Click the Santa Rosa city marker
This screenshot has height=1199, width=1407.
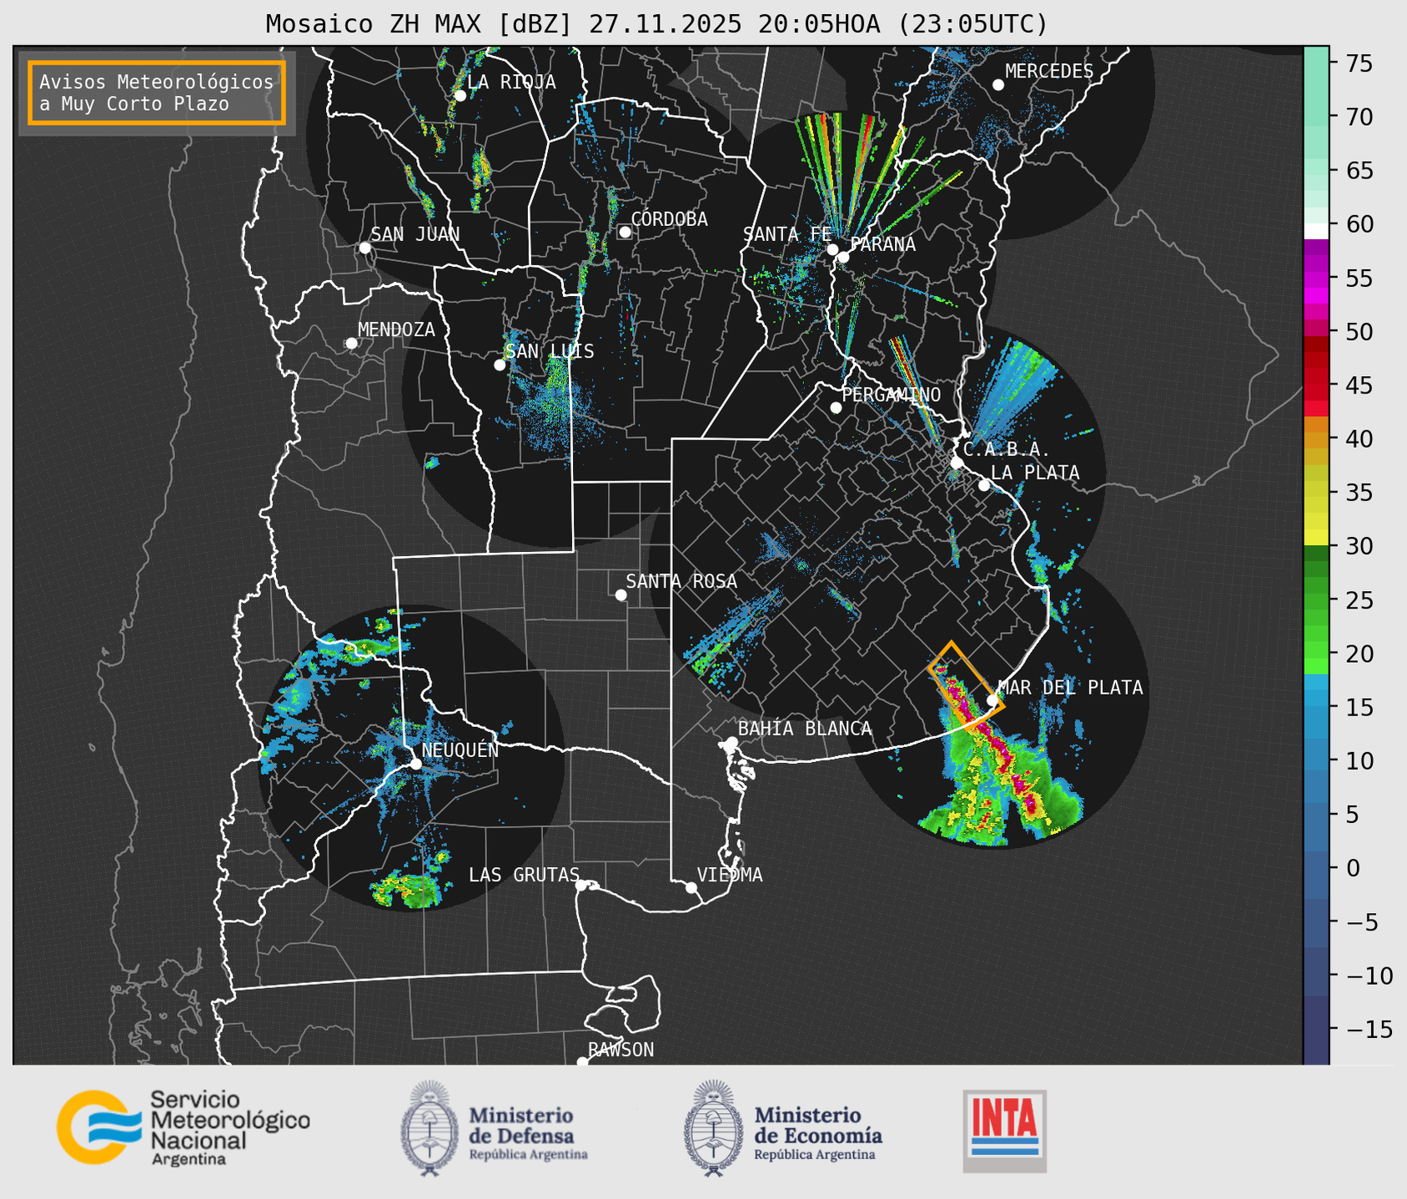pos(621,594)
